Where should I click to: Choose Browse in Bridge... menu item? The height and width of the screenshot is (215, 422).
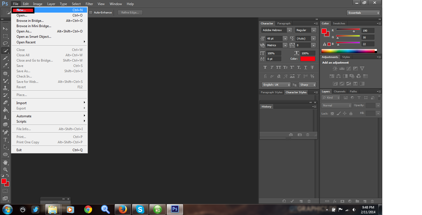[49, 21]
